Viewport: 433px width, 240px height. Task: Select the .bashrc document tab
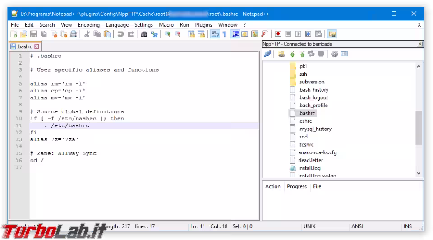coord(25,46)
